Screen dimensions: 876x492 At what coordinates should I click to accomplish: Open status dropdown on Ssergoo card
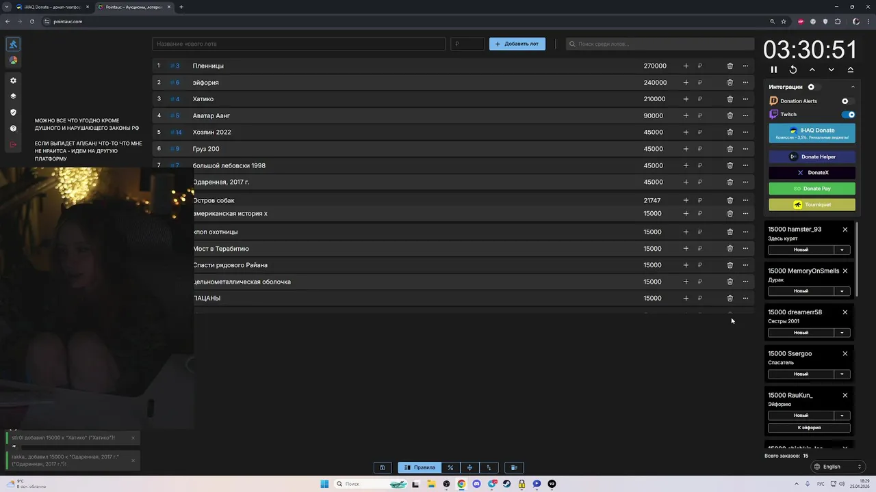(x=842, y=374)
